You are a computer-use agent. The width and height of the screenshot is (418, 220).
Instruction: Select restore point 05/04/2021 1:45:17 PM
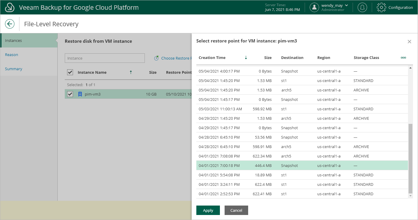302,99
